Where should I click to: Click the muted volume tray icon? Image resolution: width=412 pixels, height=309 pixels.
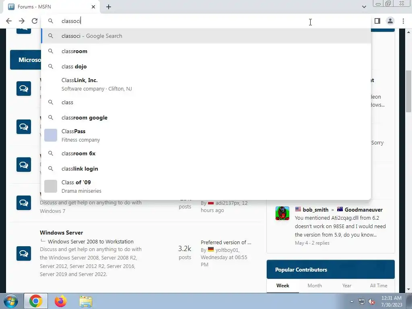tap(371, 301)
